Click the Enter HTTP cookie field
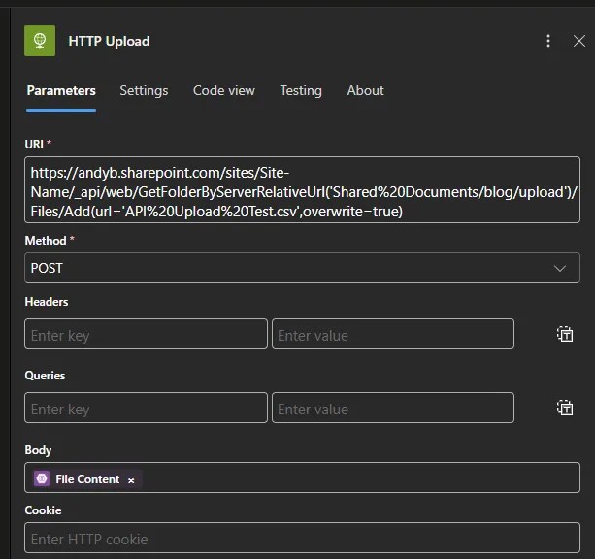Viewport: 595px width, 559px height. [x=302, y=538]
